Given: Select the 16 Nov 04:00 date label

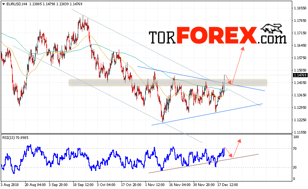Looking at the screenshot, I should coord(180,185).
